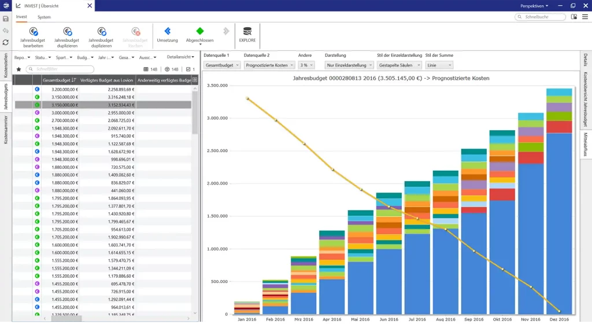Viewport: 592px width, 324px height.
Task: Expand the Perspektiven dropdown in the title bar
Action: (534, 5)
